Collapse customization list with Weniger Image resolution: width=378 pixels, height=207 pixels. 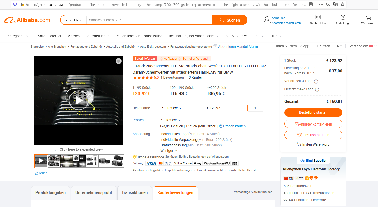[x=169, y=151]
